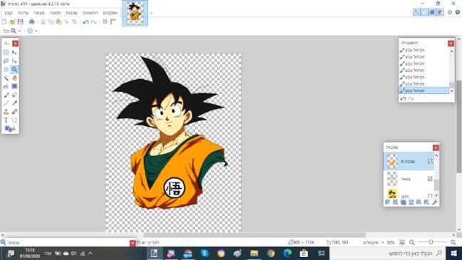
Task: Select the Pan hand tool
Action: click(14, 78)
